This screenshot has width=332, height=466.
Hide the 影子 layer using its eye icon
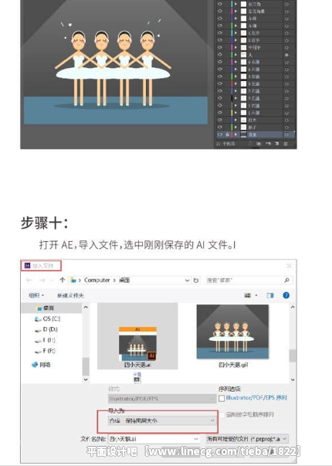point(220,128)
